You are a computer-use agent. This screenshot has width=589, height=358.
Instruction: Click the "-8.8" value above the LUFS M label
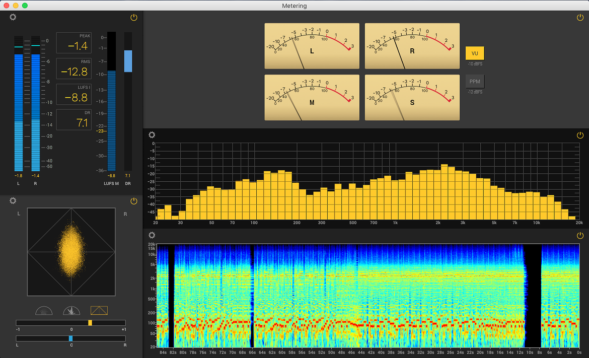click(x=112, y=176)
